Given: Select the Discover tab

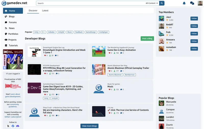Looking at the screenshot, I should 33,10.
